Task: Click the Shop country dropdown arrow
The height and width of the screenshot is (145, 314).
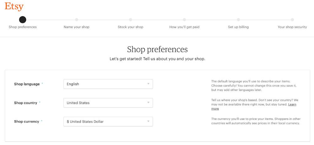Action: tap(148, 103)
